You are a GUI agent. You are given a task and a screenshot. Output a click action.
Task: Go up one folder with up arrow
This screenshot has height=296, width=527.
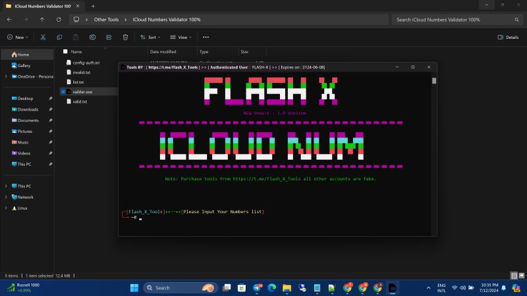pyautogui.click(x=42, y=20)
